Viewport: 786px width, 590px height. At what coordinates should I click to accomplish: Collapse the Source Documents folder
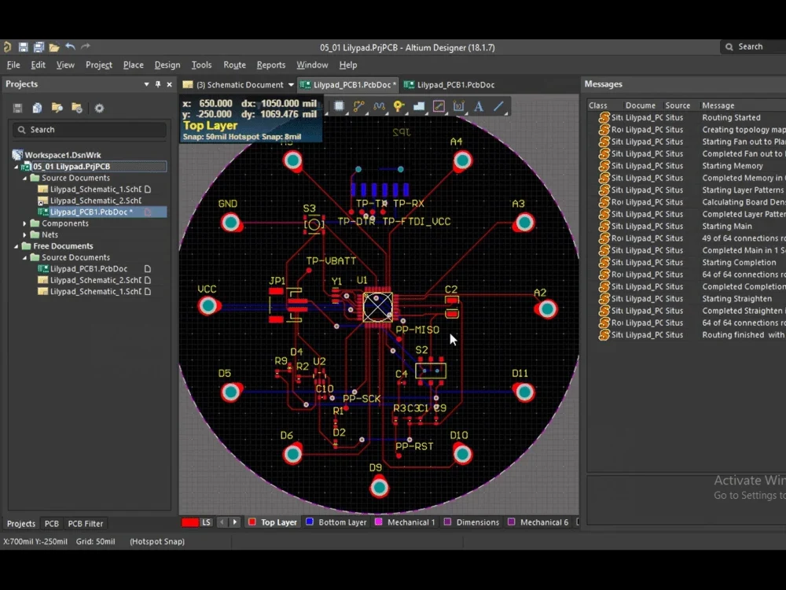point(26,178)
